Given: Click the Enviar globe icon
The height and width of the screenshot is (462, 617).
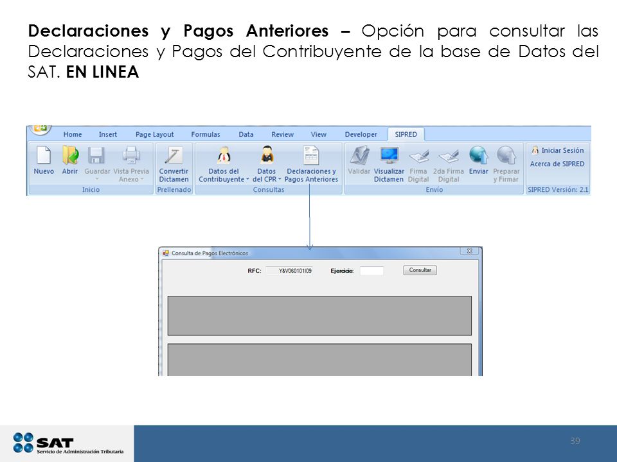Looking at the screenshot, I should coord(478,155).
